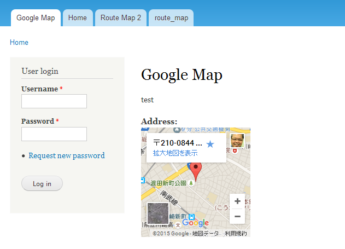Switch to satellite view thumbnail
345x249 pixels.
click(158, 213)
